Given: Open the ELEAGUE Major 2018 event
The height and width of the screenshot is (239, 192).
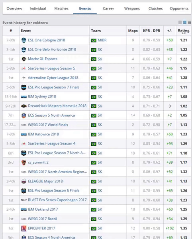Looking at the screenshot, I should point(45,181).
